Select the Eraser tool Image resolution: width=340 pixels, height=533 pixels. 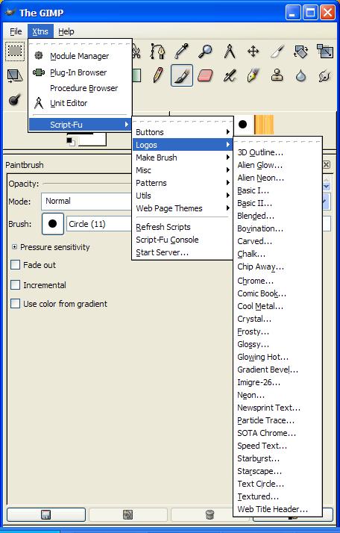tap(205, 75)
